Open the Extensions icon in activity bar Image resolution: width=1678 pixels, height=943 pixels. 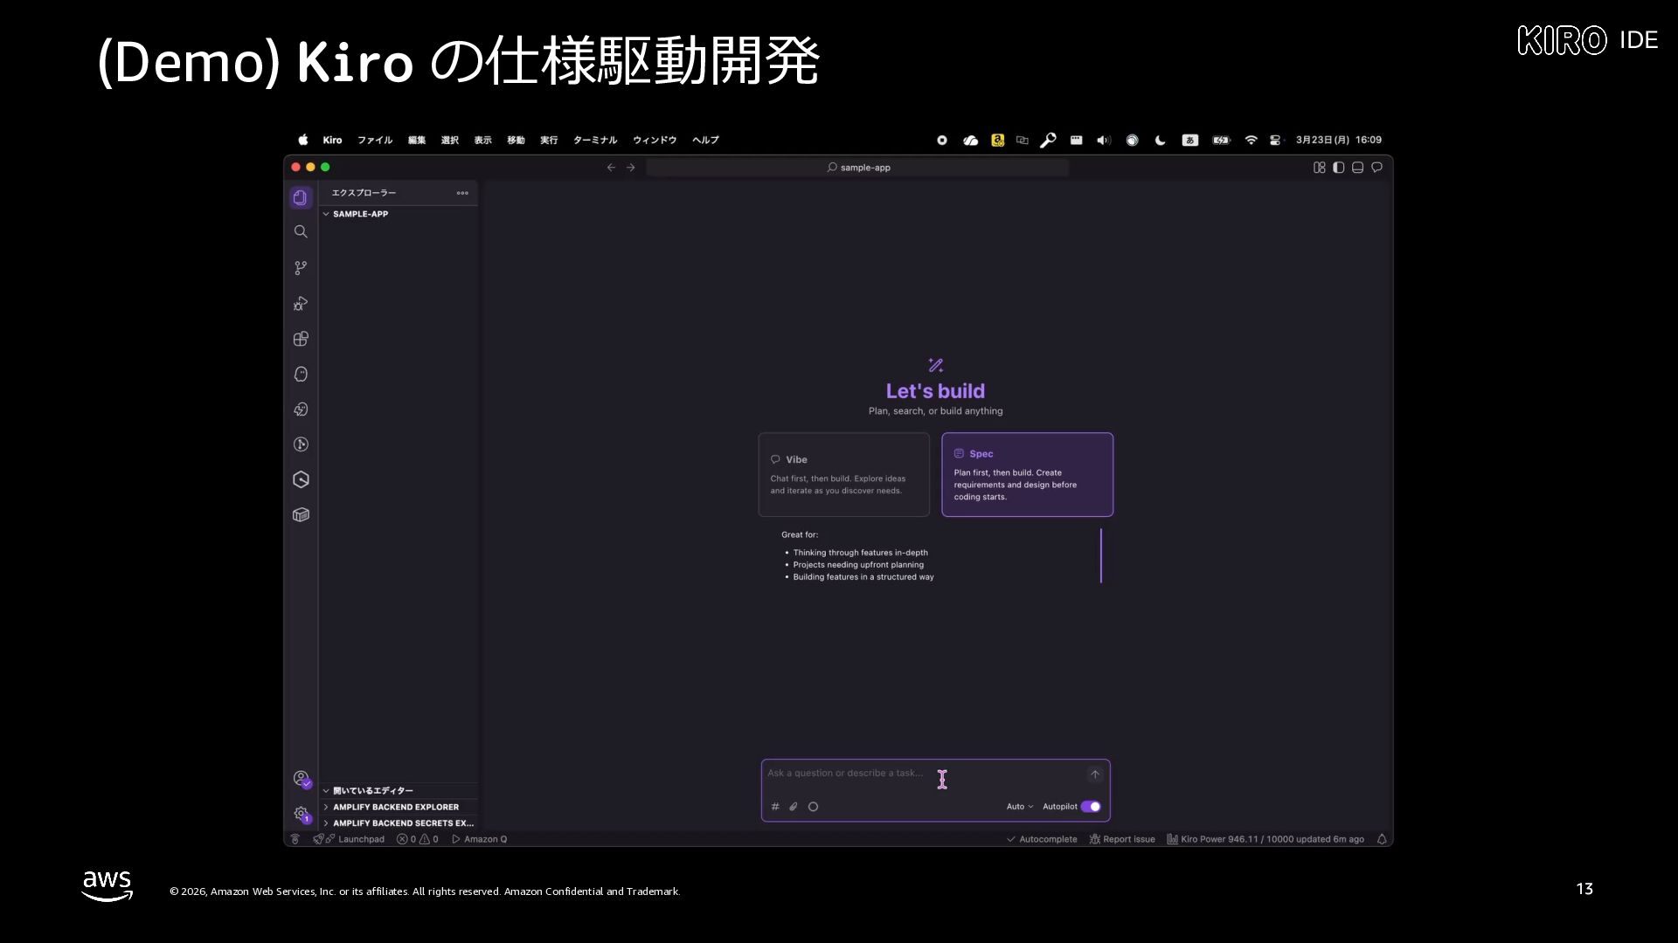coord(301,339)
